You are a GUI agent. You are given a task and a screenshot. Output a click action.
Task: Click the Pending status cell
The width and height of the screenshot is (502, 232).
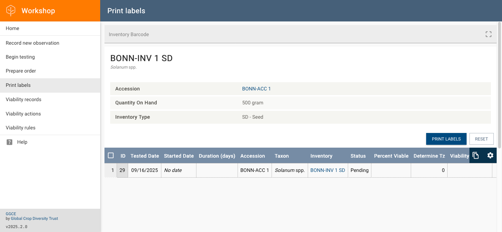[x=360, y=170]
